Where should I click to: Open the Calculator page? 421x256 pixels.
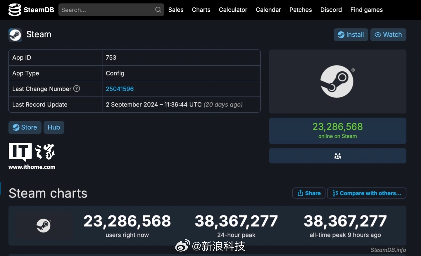click(x=233, y=10)
